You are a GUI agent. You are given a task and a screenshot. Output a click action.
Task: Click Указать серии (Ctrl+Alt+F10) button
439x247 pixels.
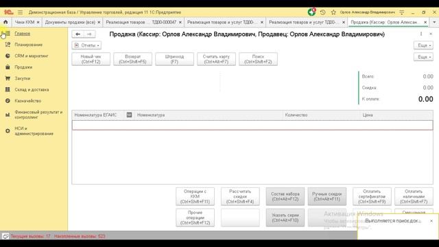285,217
